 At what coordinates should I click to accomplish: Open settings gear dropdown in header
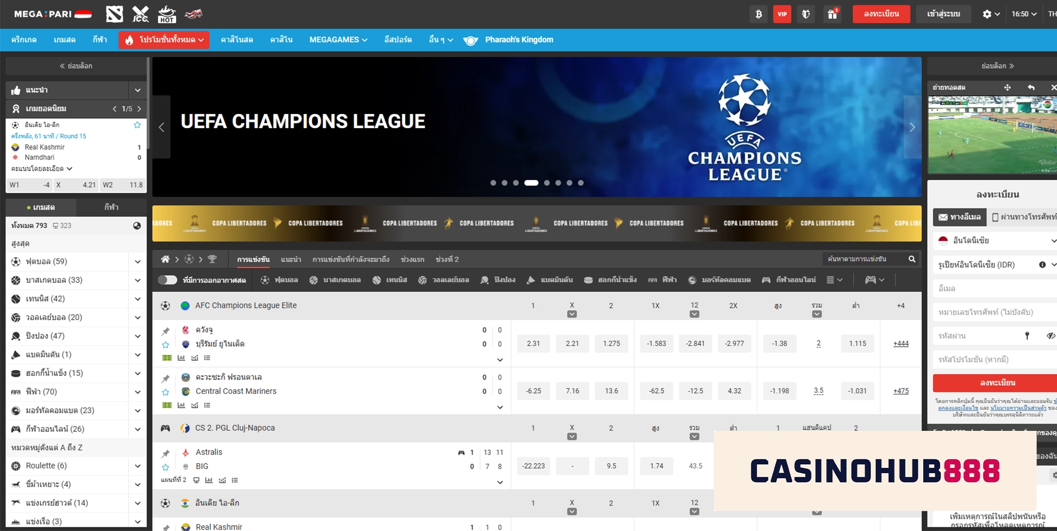coord(991,14)
